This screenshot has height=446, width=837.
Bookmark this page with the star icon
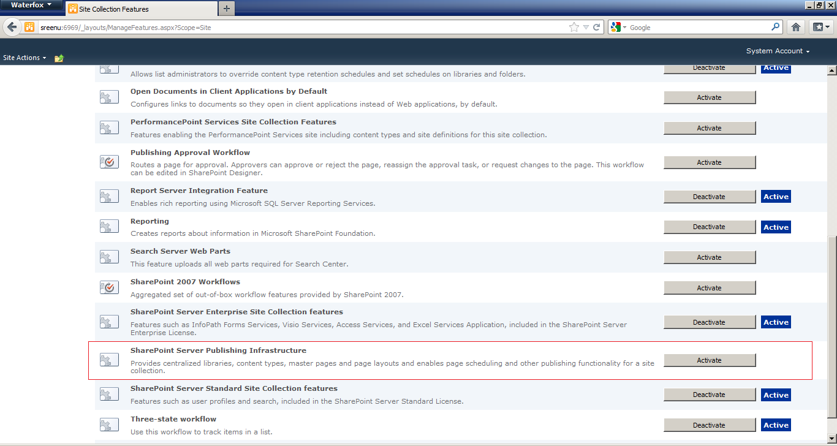click(574, 27)
